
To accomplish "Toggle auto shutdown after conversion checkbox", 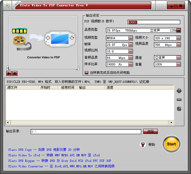I will click(x=86, y=73).
